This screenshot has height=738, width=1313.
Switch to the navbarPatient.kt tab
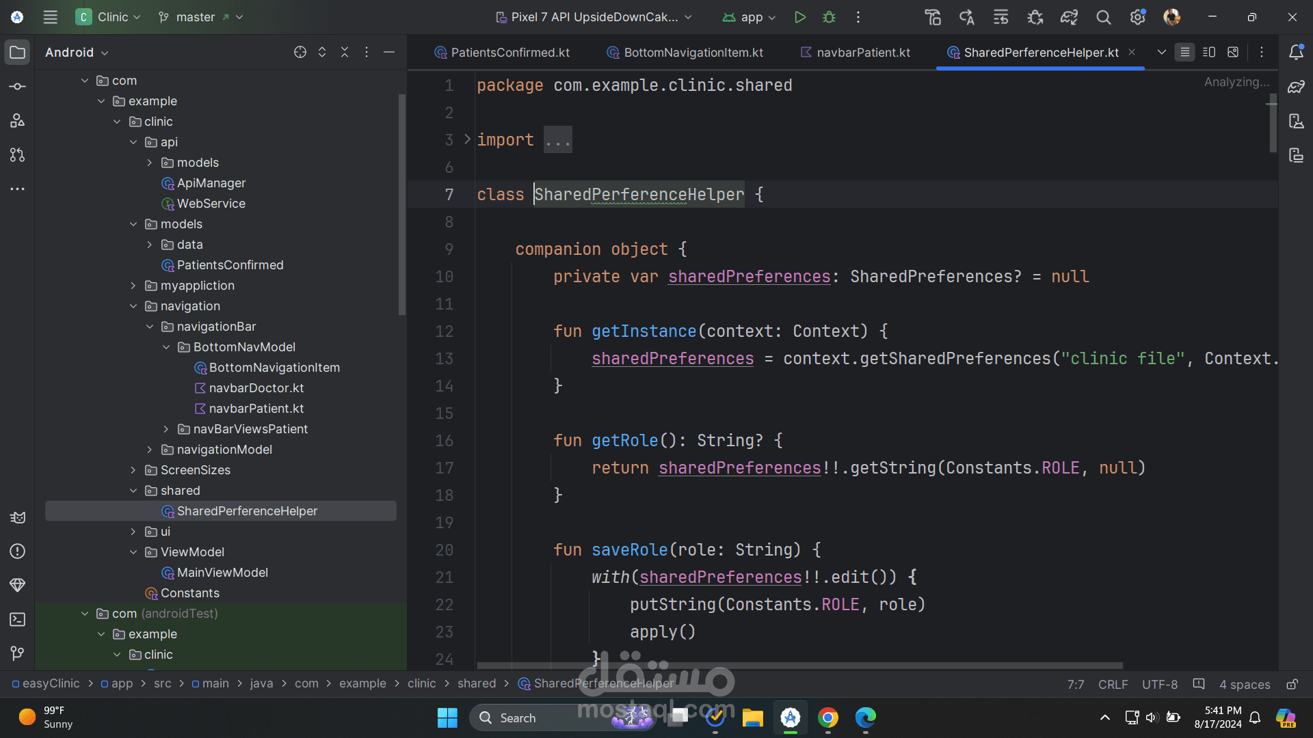(x=855, y=53)
